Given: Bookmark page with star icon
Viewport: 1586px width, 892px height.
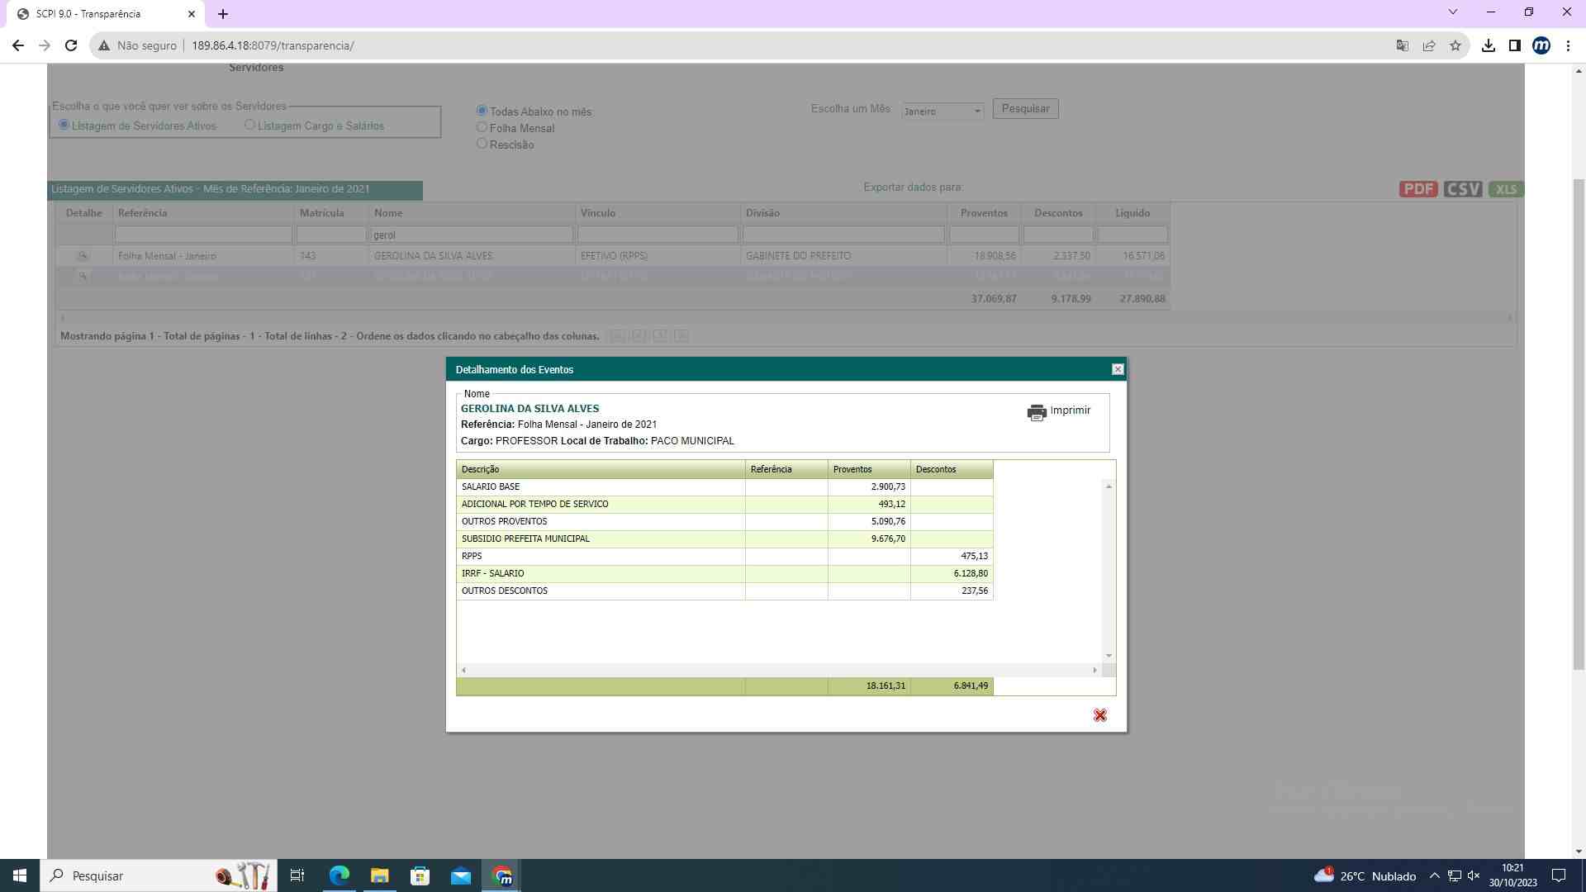Looking at the screenshot, I should click(x=1455, y=45).
